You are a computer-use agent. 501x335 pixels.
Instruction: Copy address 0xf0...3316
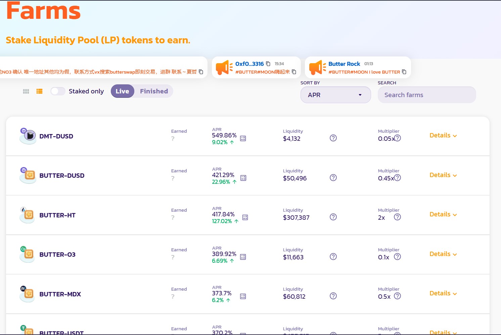(x=268, y=64)
